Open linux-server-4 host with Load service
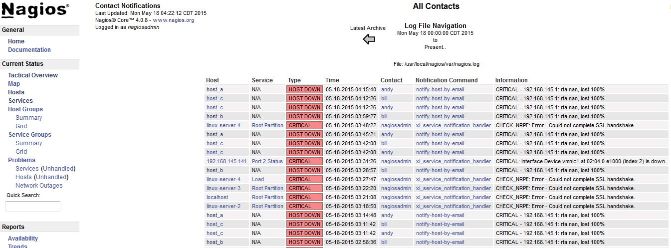The image size is (671, 248). click(223, 179)
